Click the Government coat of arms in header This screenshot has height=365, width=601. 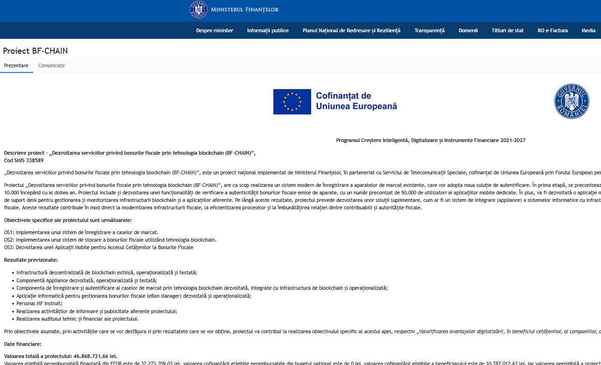(x=198, y=10)
